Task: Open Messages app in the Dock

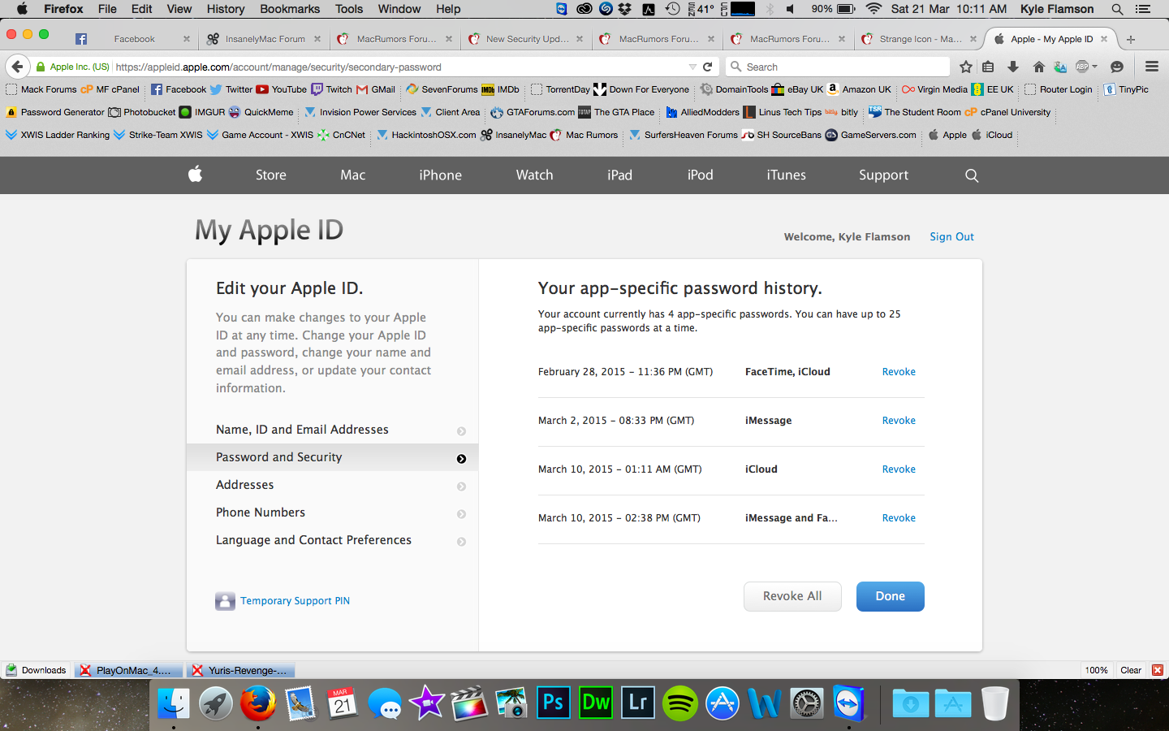Action: tap(385, 703)
